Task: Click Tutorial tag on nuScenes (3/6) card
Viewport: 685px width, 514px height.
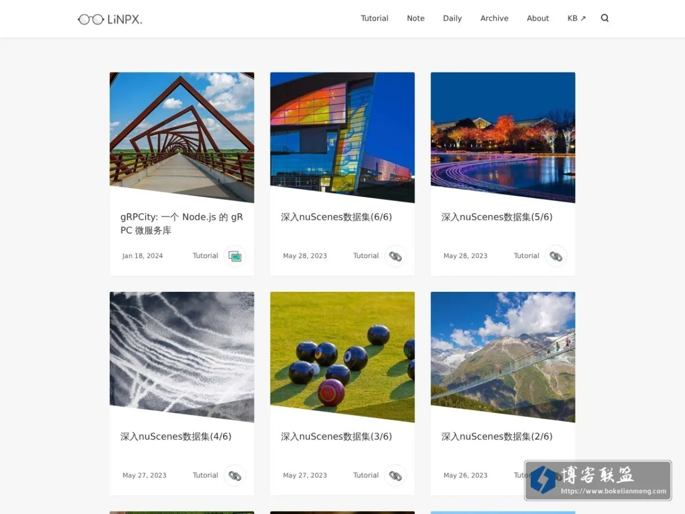Action: (x=366, y=475)
